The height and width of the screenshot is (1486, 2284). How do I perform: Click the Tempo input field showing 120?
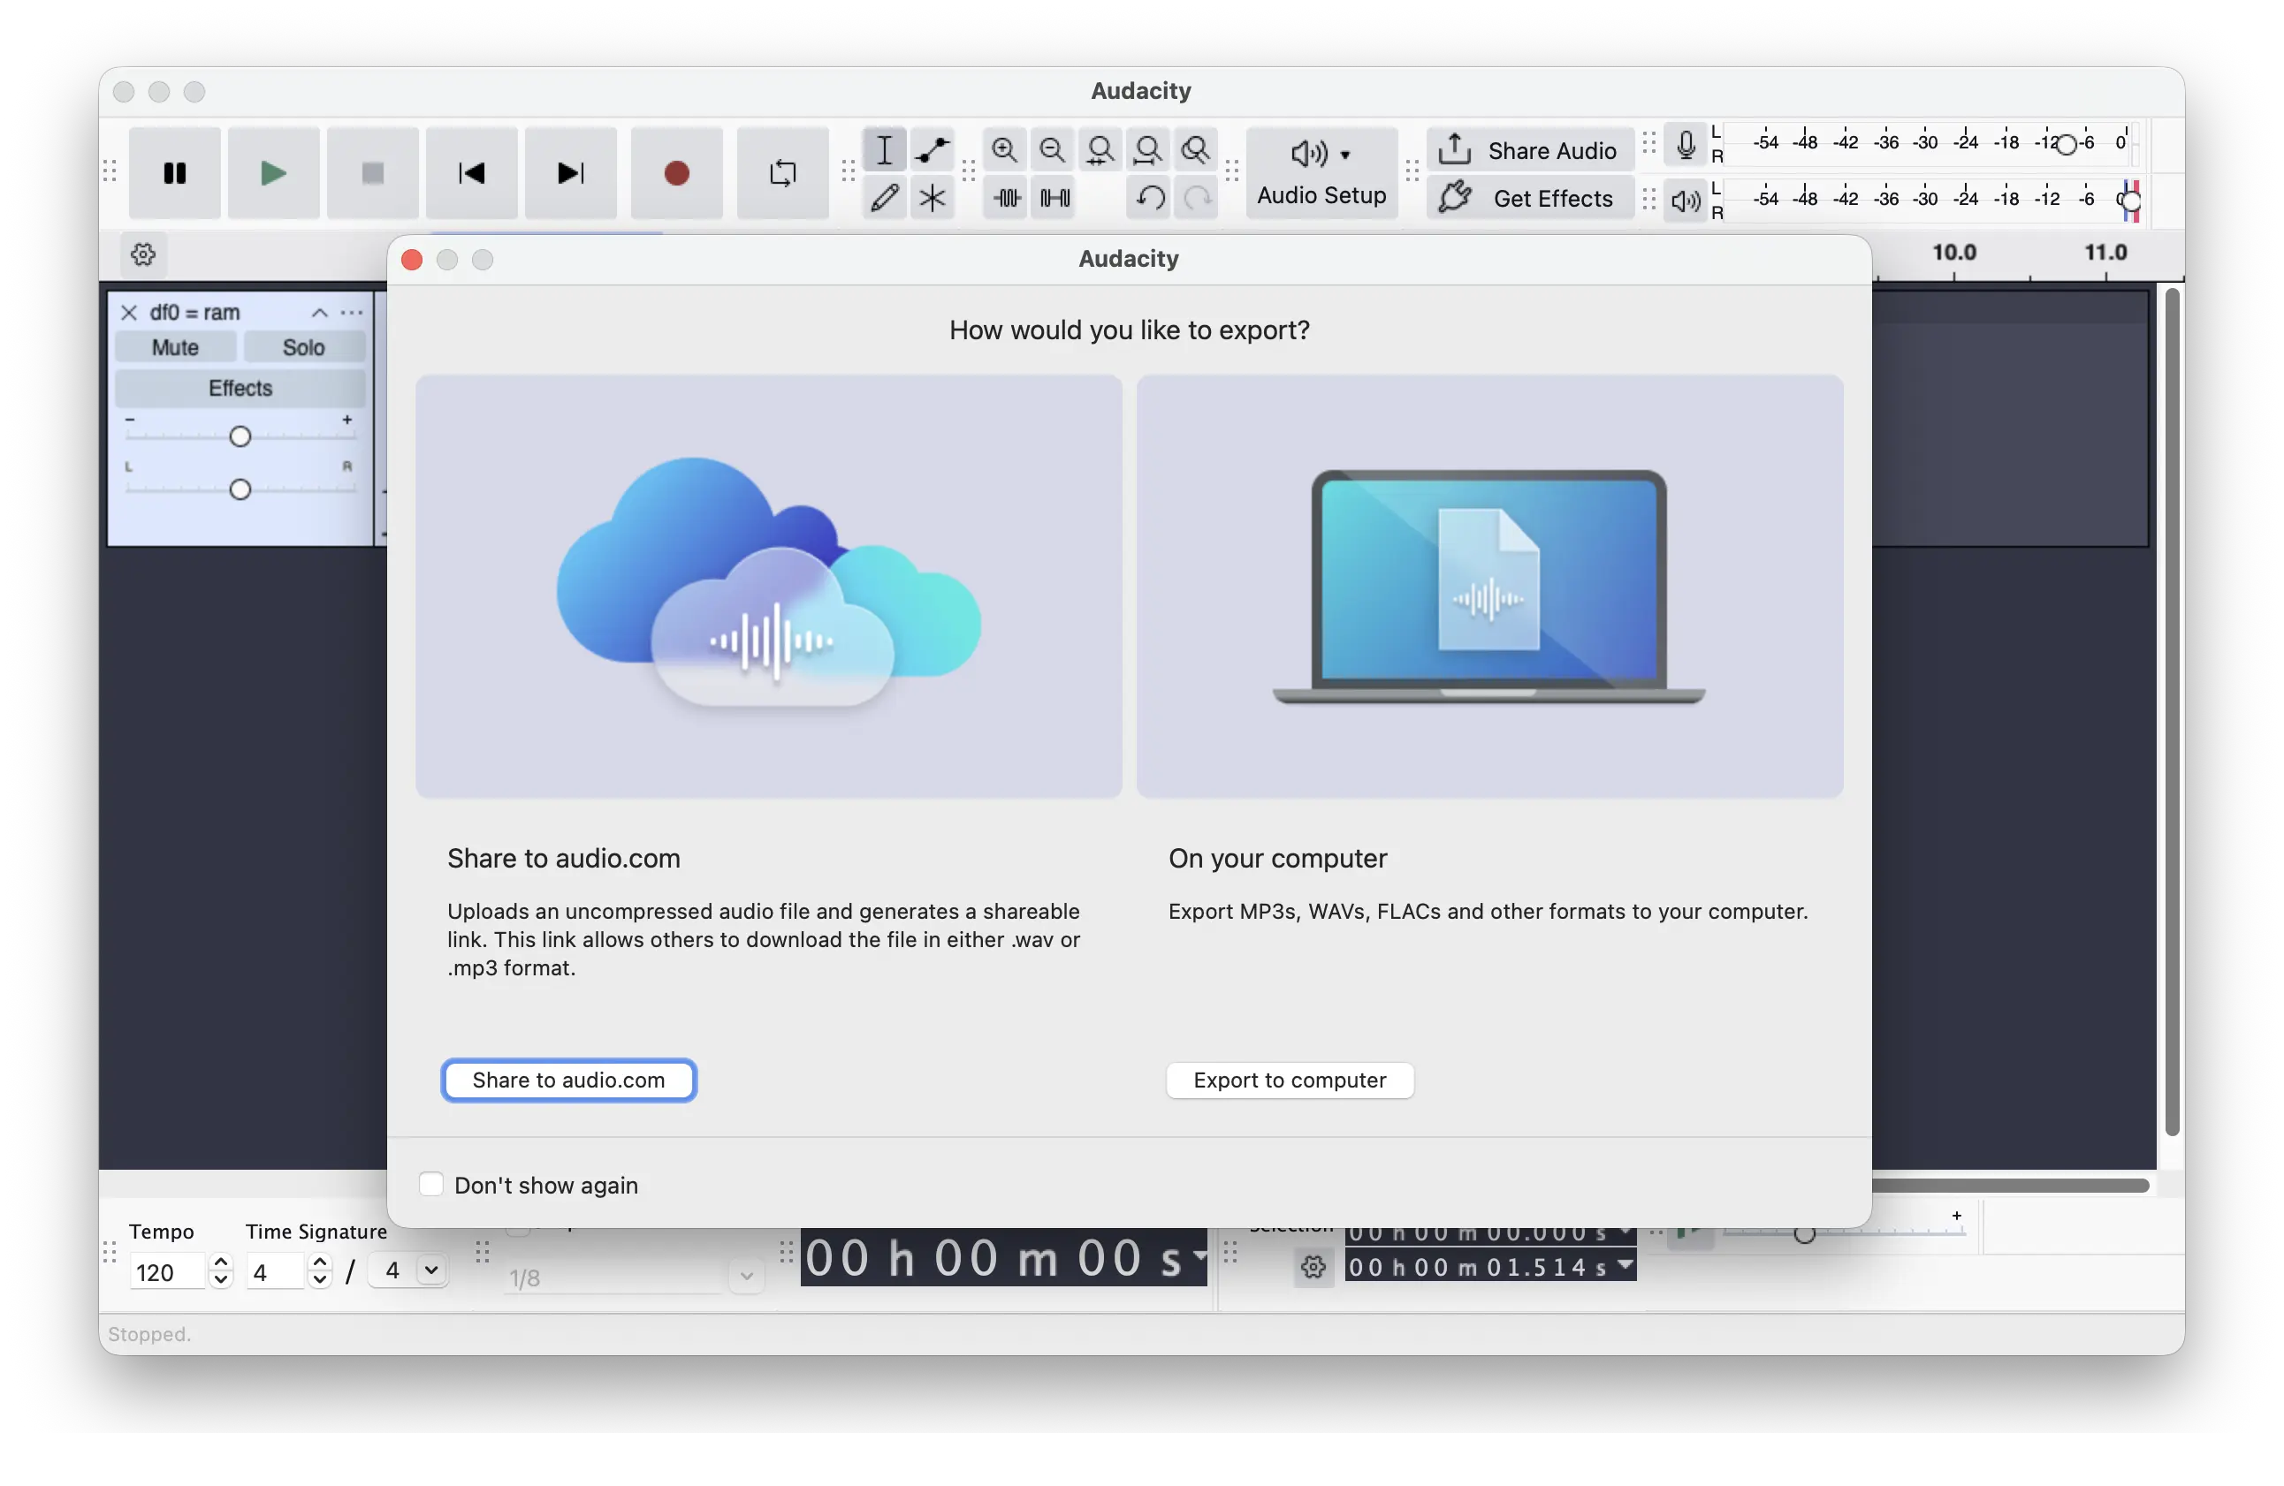click(x=167, y=1272)
